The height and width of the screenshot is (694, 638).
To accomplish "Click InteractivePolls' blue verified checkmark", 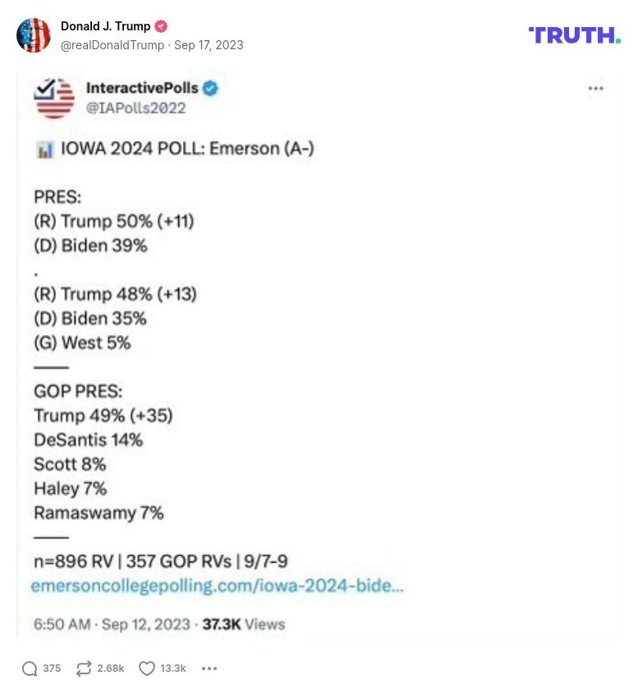I will 210,89.
